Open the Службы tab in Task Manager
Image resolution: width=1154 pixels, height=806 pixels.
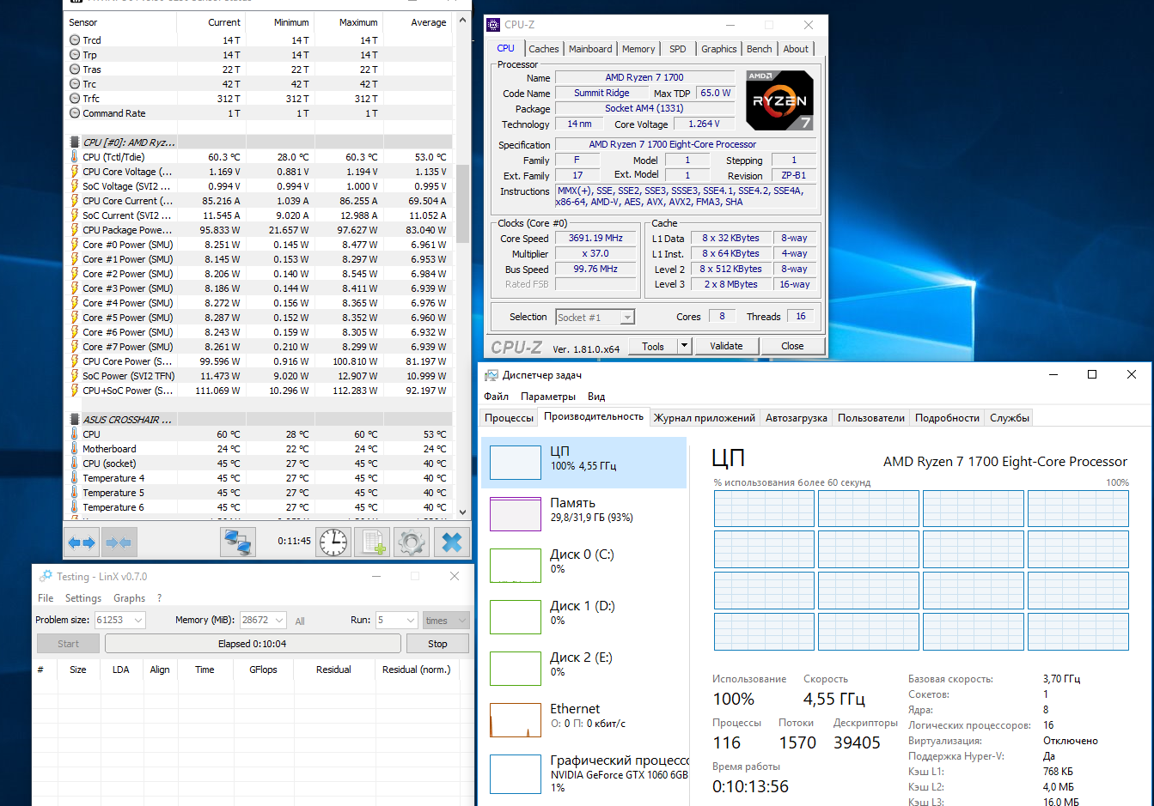tap(1009, 418)
